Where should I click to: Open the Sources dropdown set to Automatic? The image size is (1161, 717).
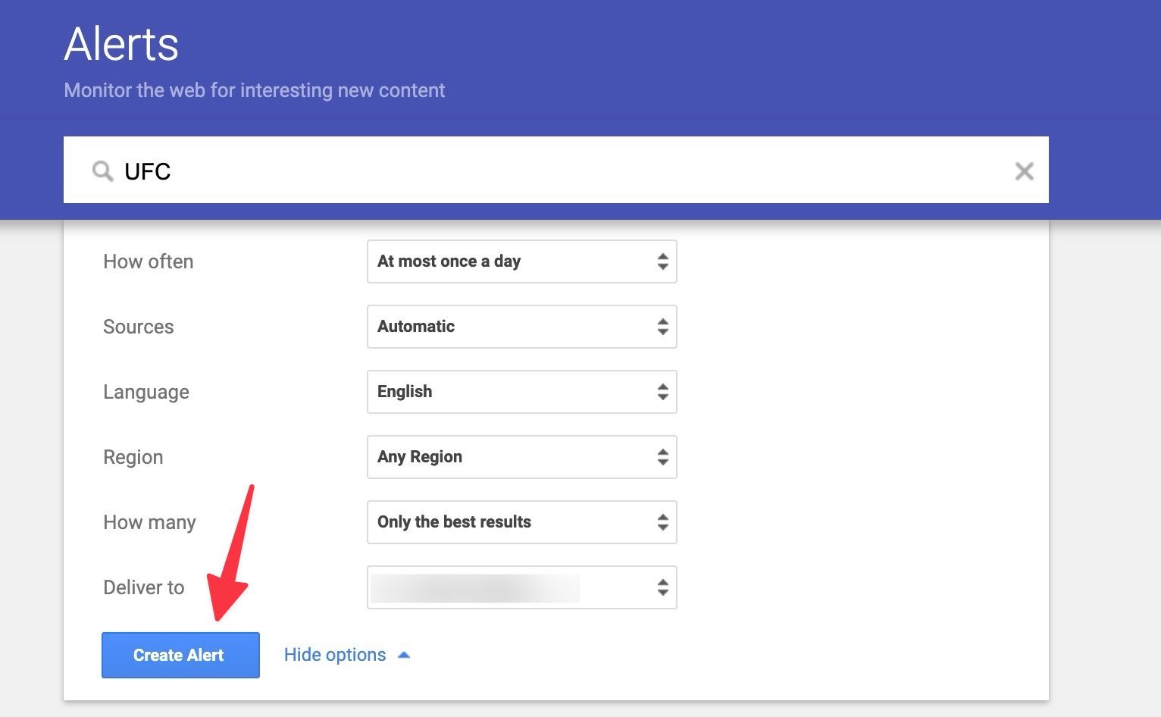coord(522,327)
